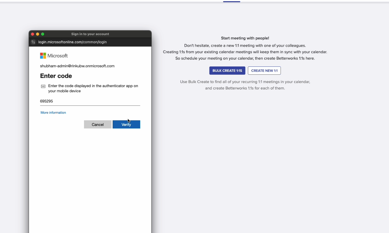Click the login.microsoftonline.com address bar

tap(72, 42)
